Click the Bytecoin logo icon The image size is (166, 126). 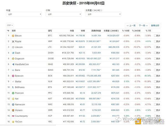(13, 76)
